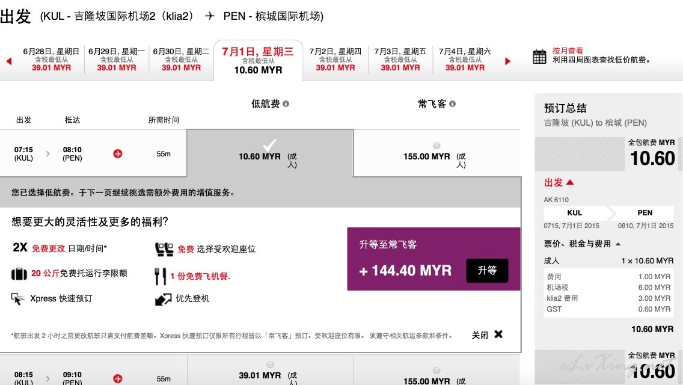Collapse the 出发 section in booking summary
Viewport: 683px width, 385px height.
(569, 182)
